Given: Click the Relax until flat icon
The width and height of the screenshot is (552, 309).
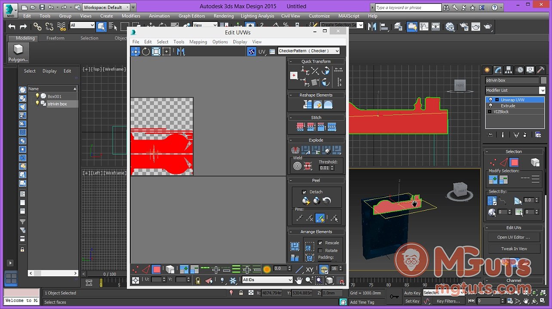Looking at the screenshot, I should tap(318, 105).
